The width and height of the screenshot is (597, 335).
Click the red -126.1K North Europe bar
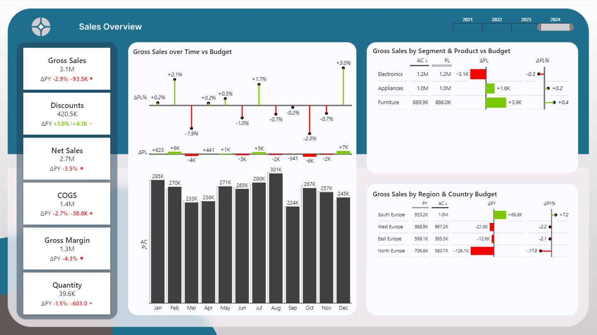[x=482, y=251]
